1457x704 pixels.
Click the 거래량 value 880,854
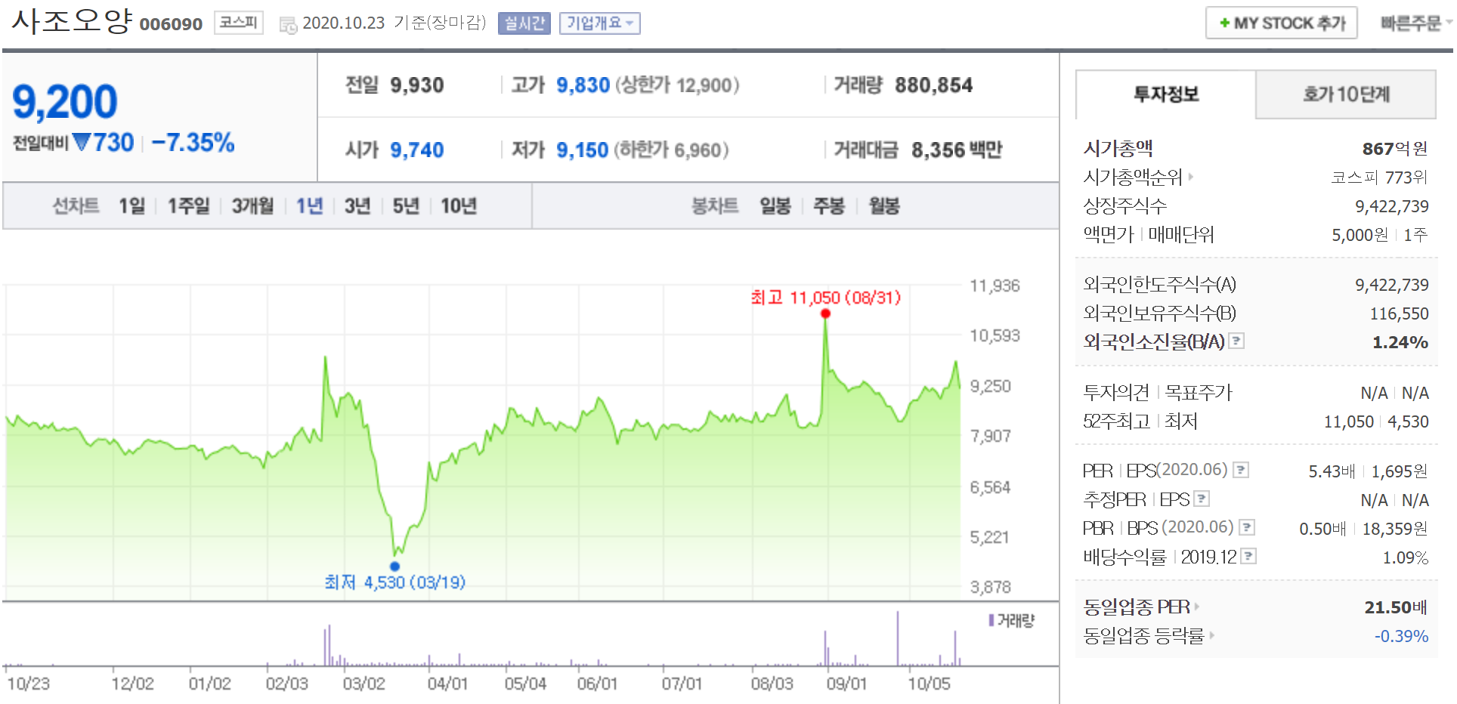[933, 85]
